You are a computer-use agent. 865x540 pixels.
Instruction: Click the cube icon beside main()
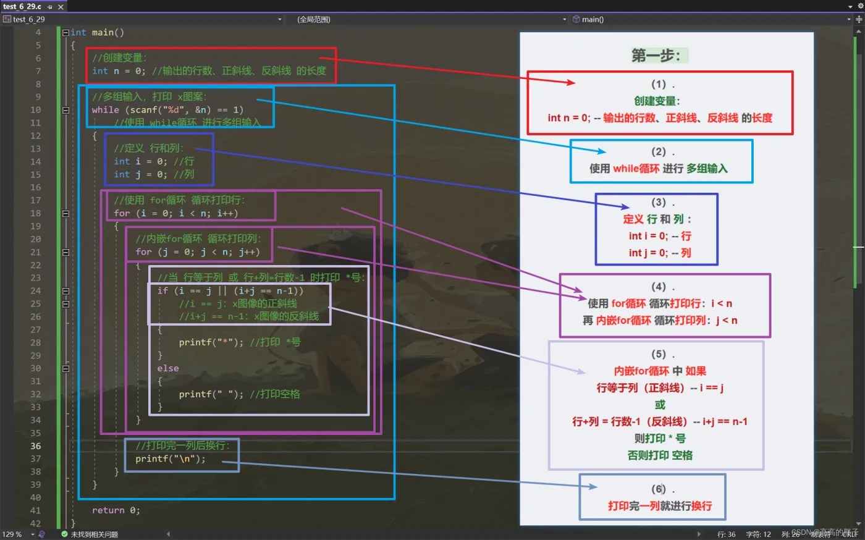pyautogui.click(x=576, y=19)
